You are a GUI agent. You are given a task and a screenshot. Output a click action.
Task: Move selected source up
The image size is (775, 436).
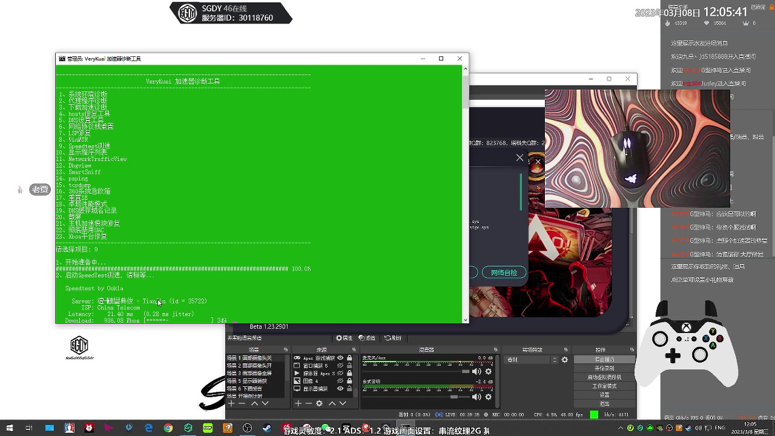(332, 403)
